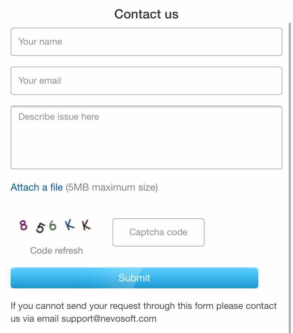This screenshot has width=293, height=333.
Task: Click into the Your email field
Action: coord(146,81)
